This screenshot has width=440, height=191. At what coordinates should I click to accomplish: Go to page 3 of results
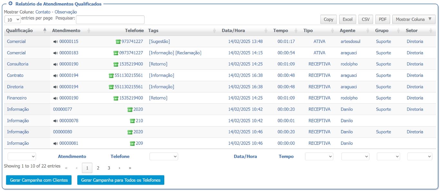[x=109, y=168]
